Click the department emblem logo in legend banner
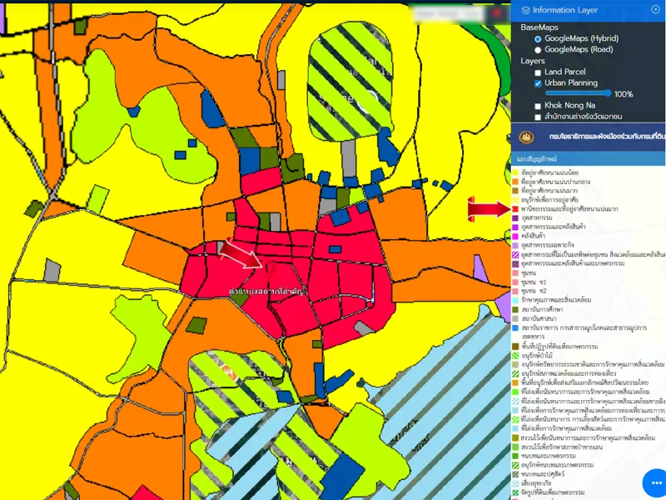This screenshot has height=500, width=666. click(x=526, y=137)
